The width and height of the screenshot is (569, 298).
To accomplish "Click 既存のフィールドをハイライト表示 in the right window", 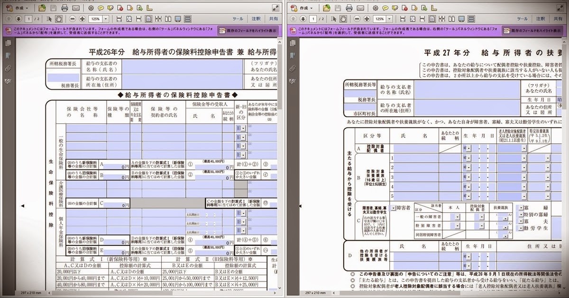I will tap(532, 31).
